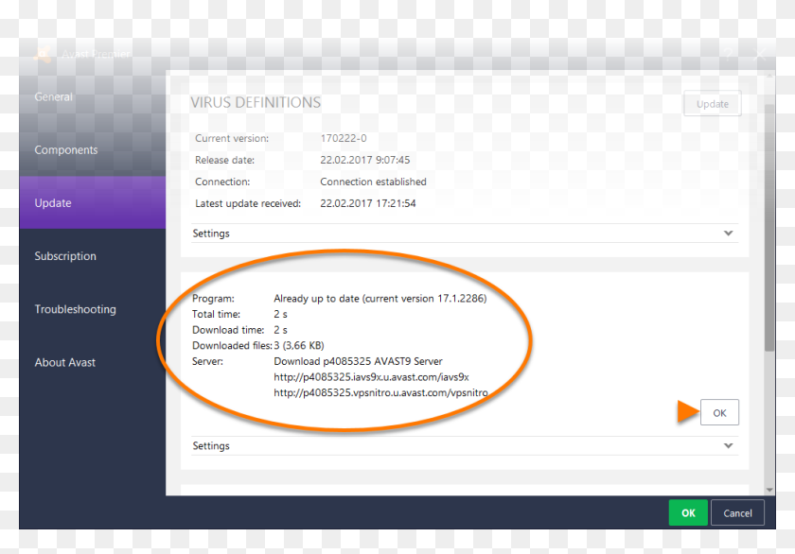Click the vpsnitro.u.avast.com server URL

tap(380, 392)
